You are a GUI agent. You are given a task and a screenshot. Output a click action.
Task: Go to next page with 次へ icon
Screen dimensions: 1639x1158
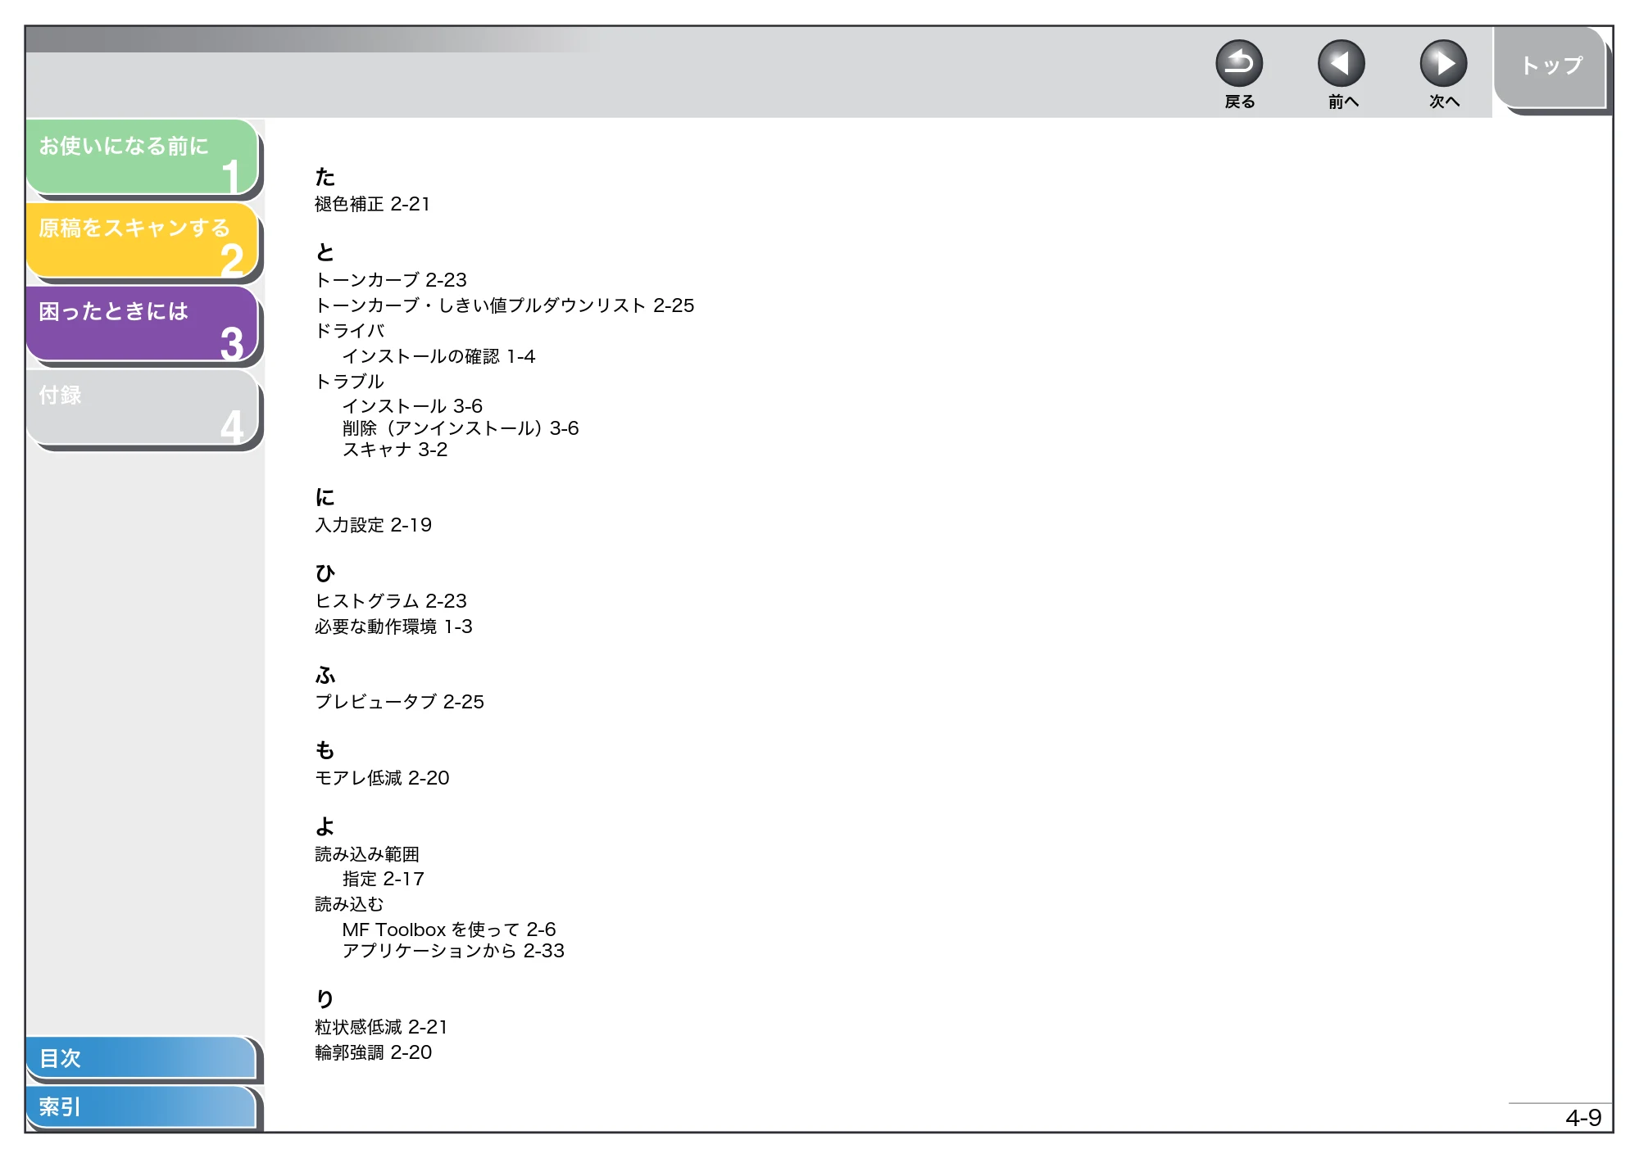(x=1443, y=63)
